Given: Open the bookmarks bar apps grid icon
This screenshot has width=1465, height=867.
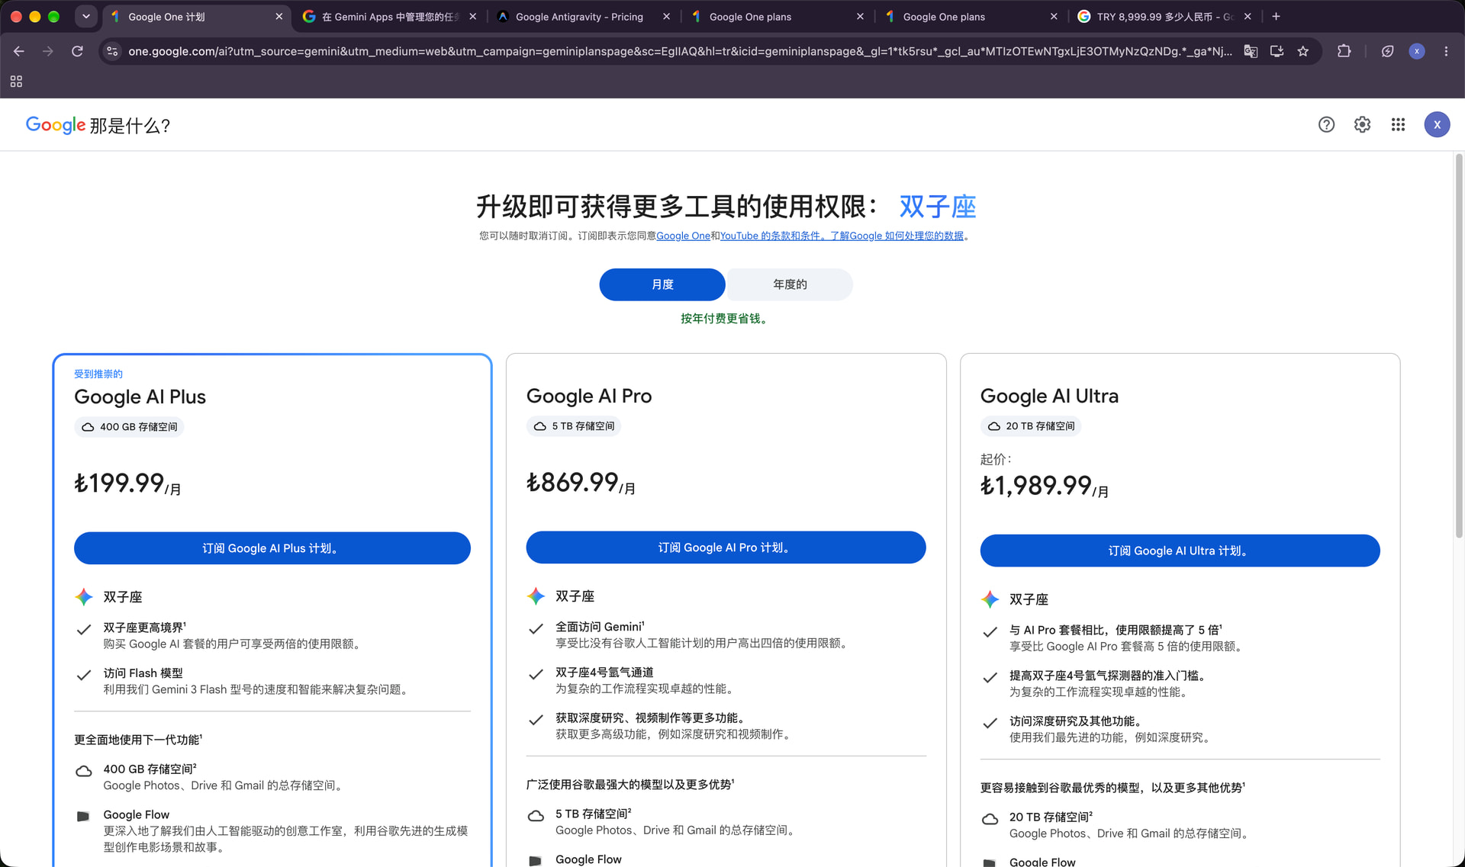Looking at the screenshot, I should [x=16, y=81].
